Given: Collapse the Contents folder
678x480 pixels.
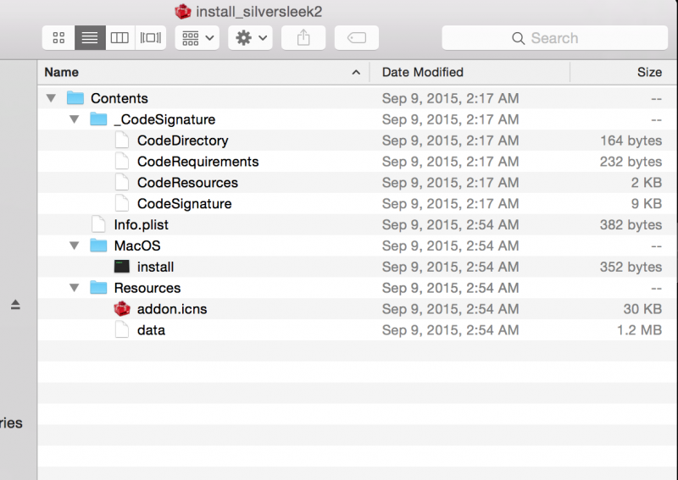Looking at the screenshot, I should coord(51,98).
